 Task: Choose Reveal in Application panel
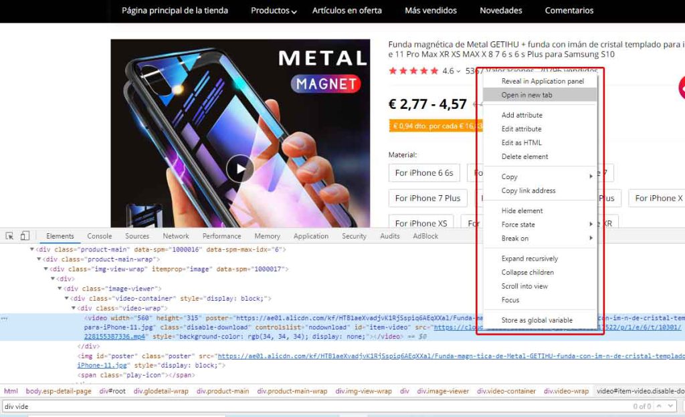(x=540, y=81)
